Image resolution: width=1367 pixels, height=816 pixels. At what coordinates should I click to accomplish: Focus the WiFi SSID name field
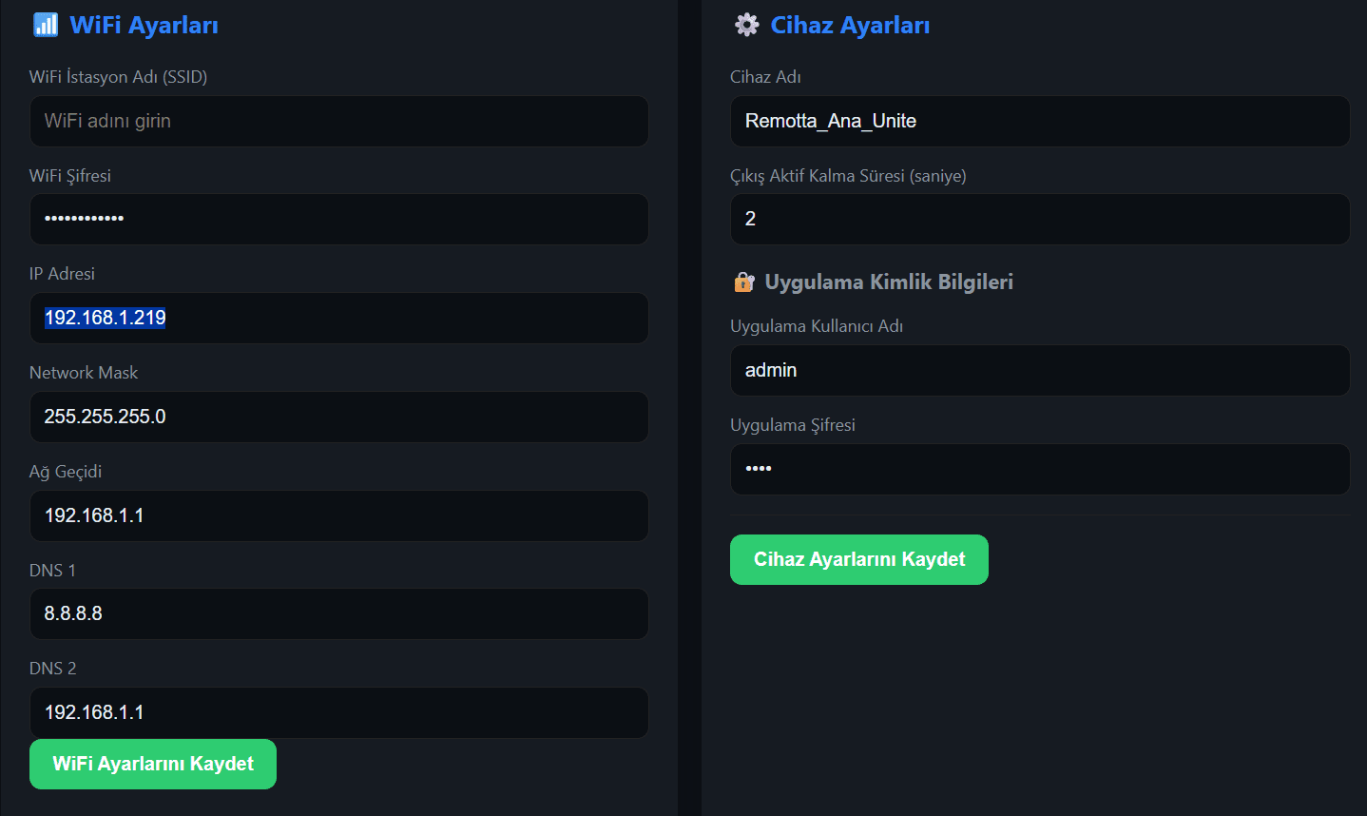pyautogui.click(x=338, y=121)
